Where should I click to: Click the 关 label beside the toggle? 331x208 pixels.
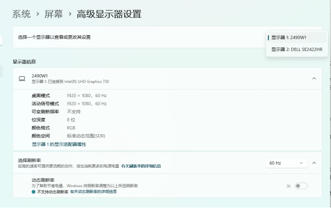click(289, 186)
